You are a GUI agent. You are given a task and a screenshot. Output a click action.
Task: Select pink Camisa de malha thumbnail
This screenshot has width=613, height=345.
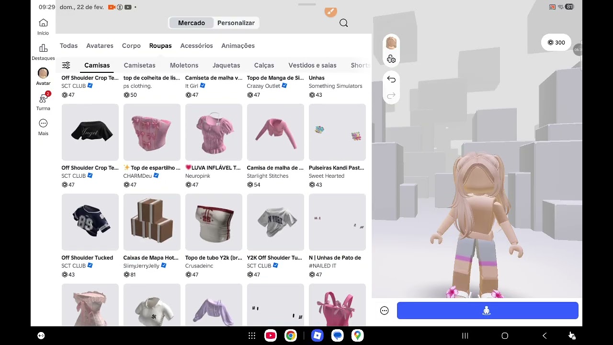click(275, 132)
